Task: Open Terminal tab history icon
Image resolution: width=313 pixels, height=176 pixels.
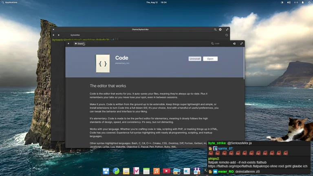Action: point(227,35)
